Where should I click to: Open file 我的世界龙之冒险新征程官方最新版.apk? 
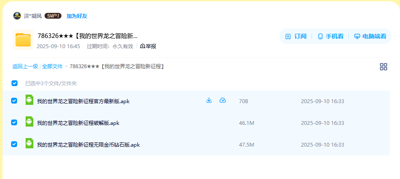(x=83, y=101)
